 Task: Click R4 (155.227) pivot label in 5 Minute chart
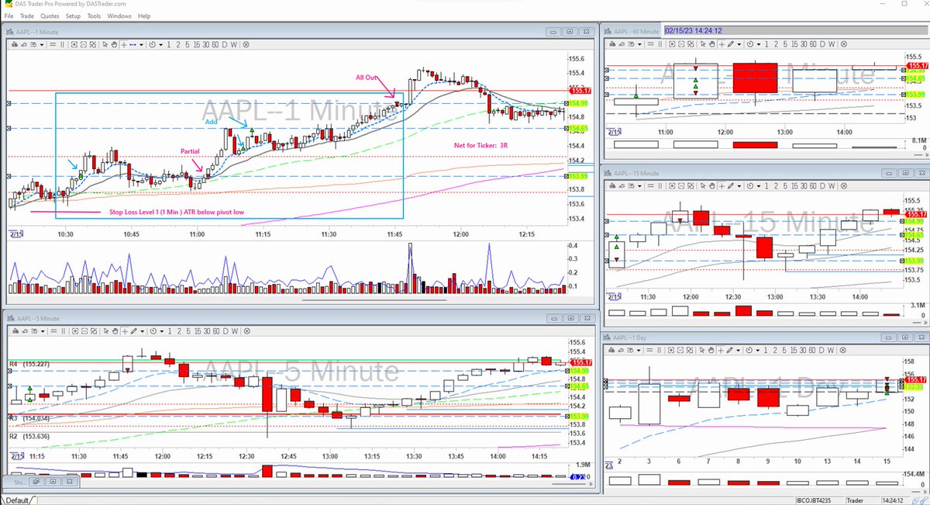coord(28,363)
